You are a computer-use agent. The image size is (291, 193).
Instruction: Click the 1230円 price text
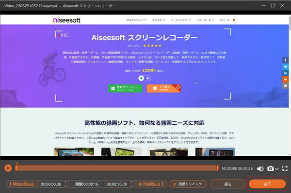coord(149,71)
